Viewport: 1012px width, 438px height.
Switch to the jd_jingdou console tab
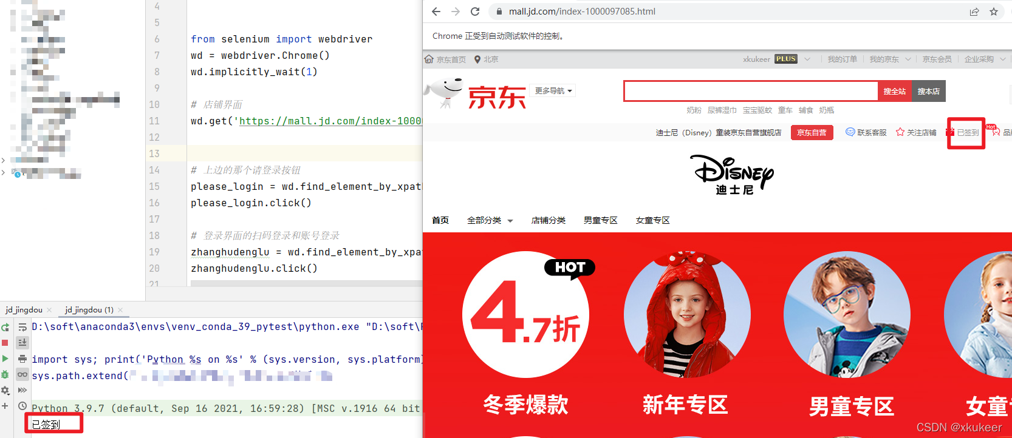[x=24, y=310]
